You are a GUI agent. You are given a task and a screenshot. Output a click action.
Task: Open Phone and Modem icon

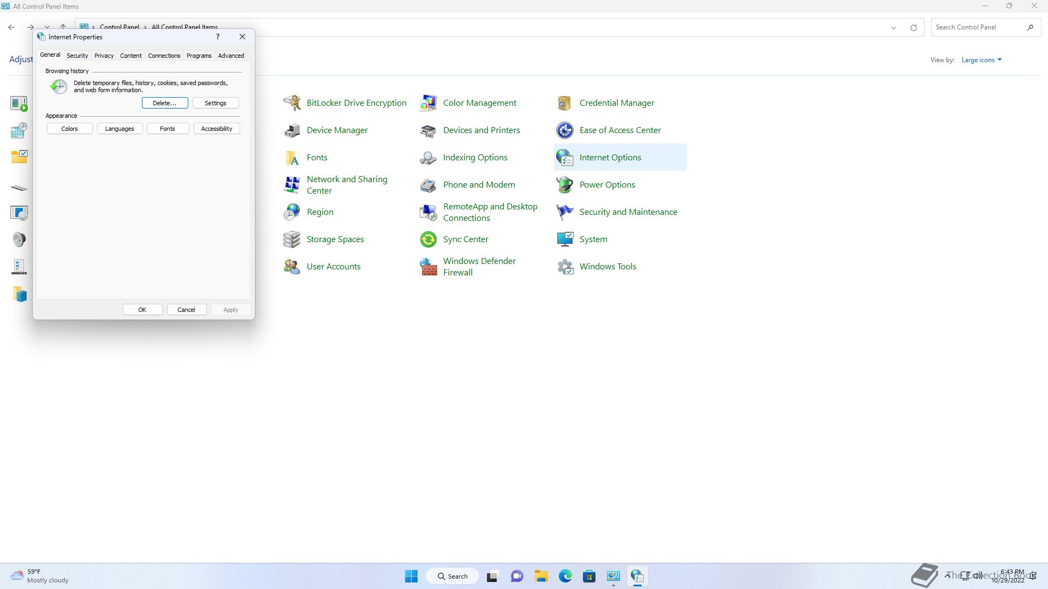428,184
